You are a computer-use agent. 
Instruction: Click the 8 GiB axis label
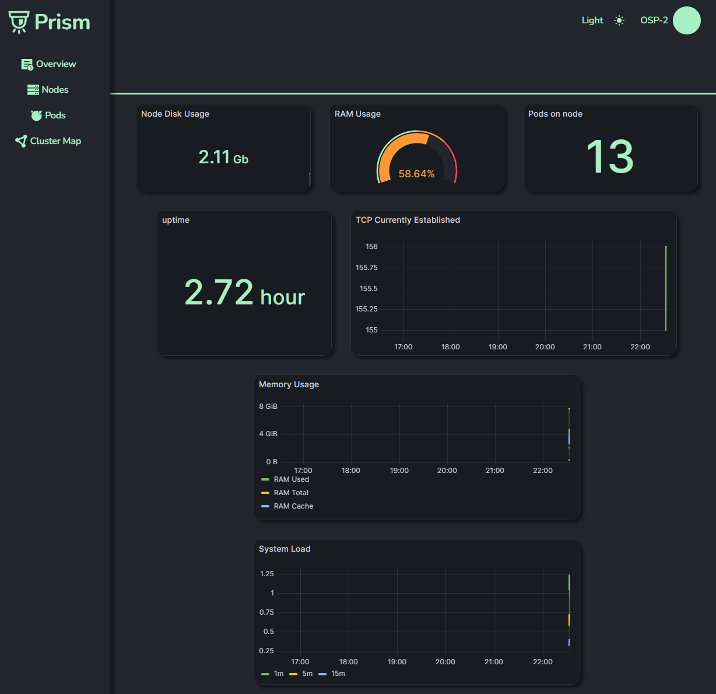[x=268, y=406]
